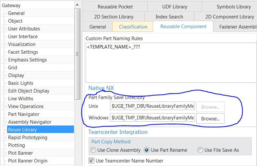257x166 pixels.
Task: Select highlighted Reuse Library node
Action: tap(41, 129)
